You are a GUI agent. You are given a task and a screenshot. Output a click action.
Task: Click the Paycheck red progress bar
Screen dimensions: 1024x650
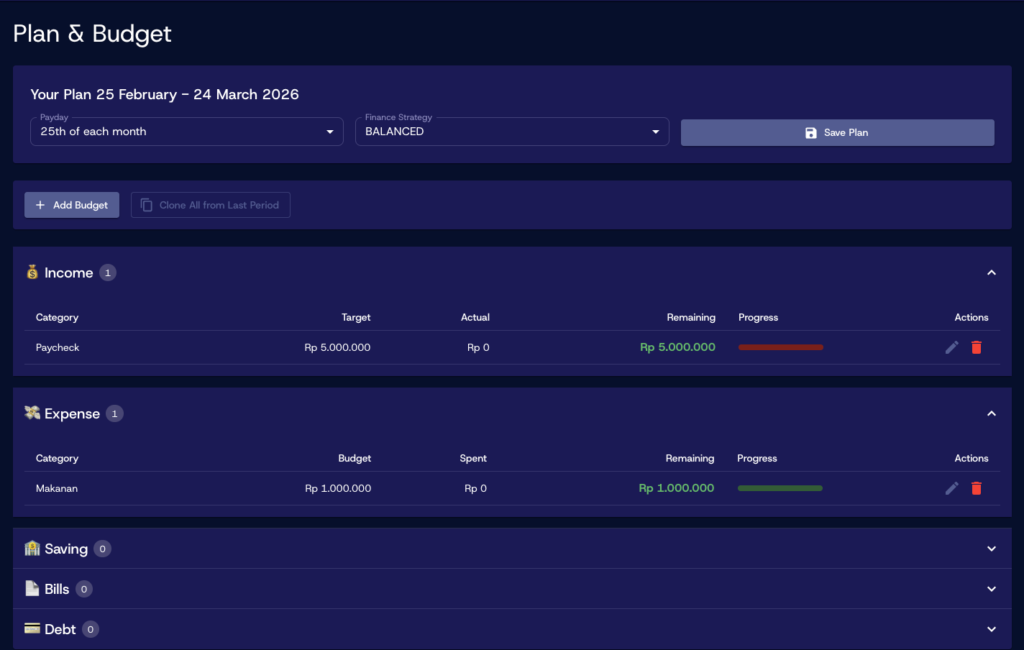[x=780, y=347]
